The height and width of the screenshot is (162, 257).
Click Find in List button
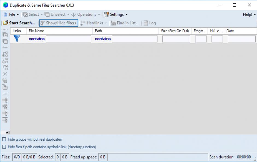tap(125, 23)
